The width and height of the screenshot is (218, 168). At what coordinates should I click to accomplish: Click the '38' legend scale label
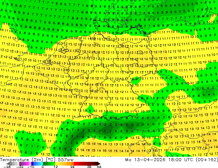click(89, 167)
